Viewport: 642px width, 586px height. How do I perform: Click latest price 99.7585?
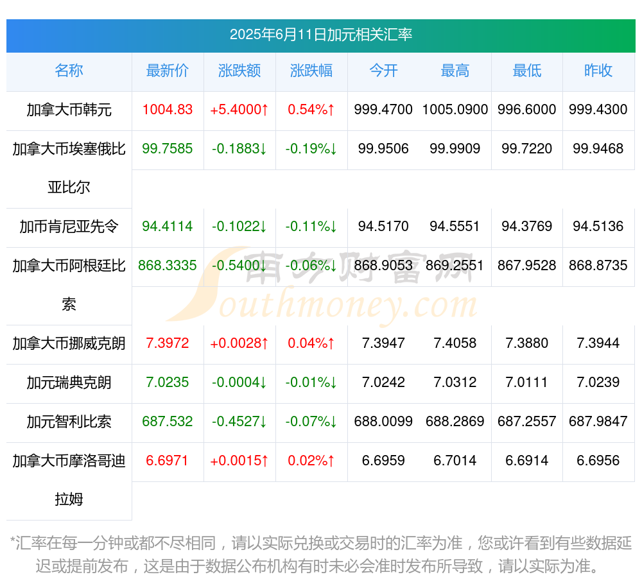[168, 148]
